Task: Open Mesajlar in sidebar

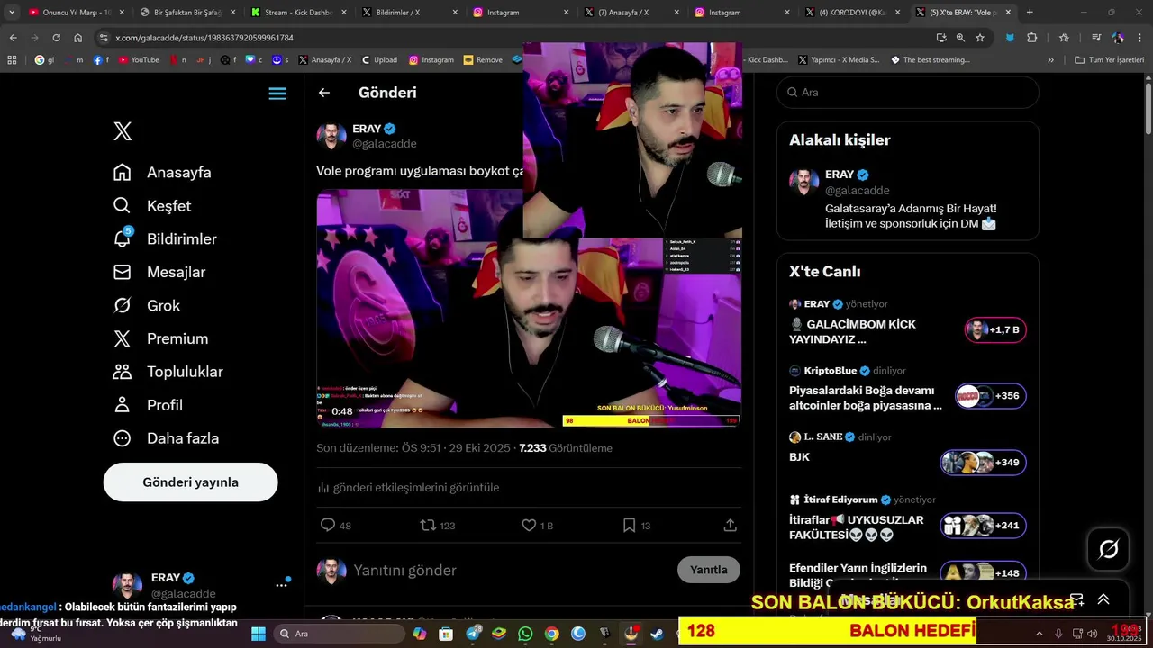Action: point(159,272)
